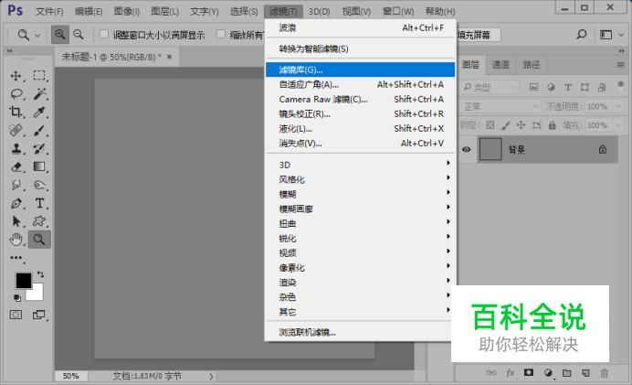Add a layer style fx
The image size is (632, 385).
coord(511,373)
